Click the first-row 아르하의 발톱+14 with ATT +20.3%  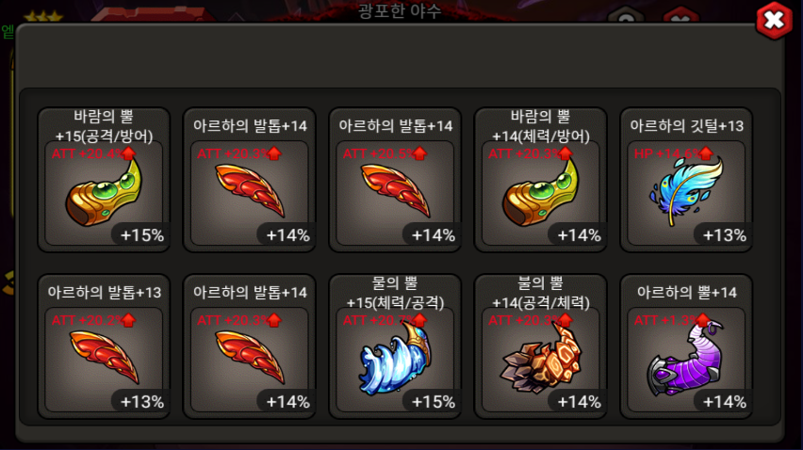(x=250, y=180)
